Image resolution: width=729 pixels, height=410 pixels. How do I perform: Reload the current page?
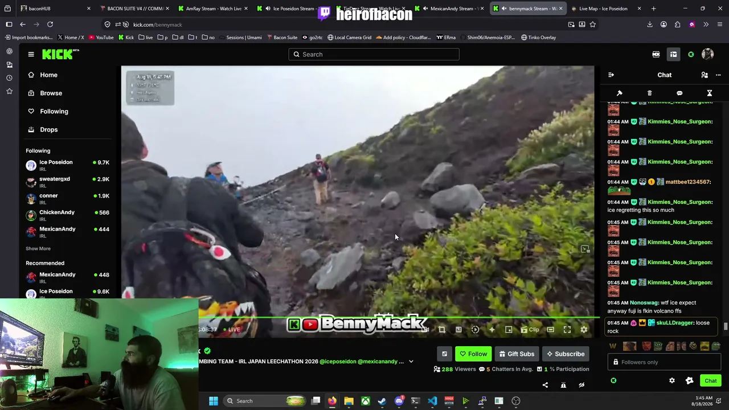pyautogui.click(x=50, y=24)
